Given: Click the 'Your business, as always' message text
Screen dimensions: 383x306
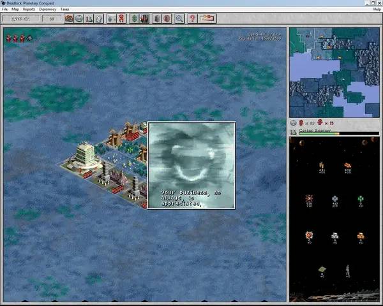Looking at the screenshot, I should pos(191,198).
